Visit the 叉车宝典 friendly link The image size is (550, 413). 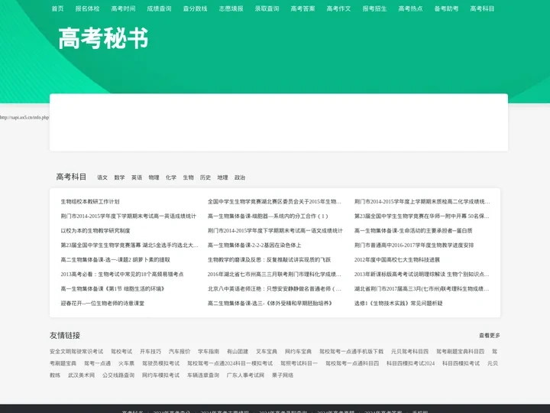(267, 352)
